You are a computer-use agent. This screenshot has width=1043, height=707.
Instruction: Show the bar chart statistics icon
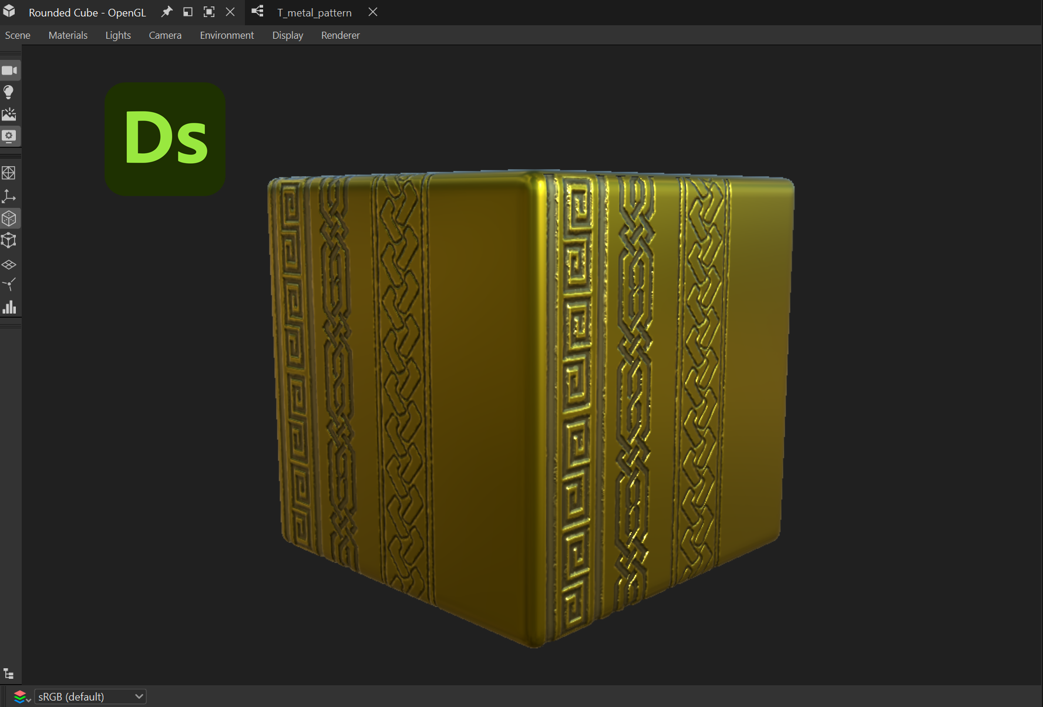click(x=9, y=307)
